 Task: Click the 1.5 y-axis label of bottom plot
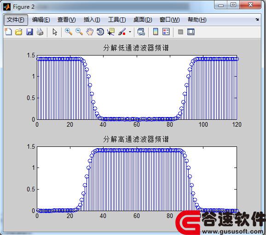click(x=31, y=146)
